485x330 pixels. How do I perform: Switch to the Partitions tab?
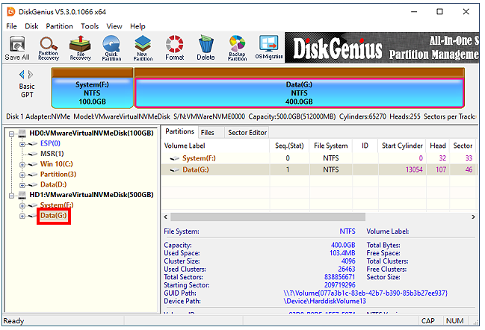point(179,131)
